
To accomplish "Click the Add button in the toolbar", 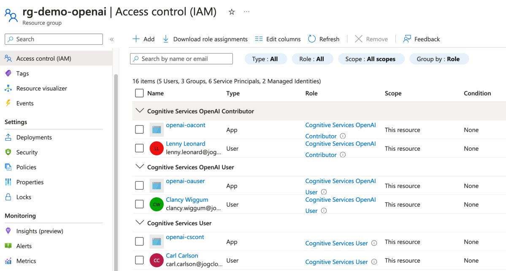I will point(143,39).
